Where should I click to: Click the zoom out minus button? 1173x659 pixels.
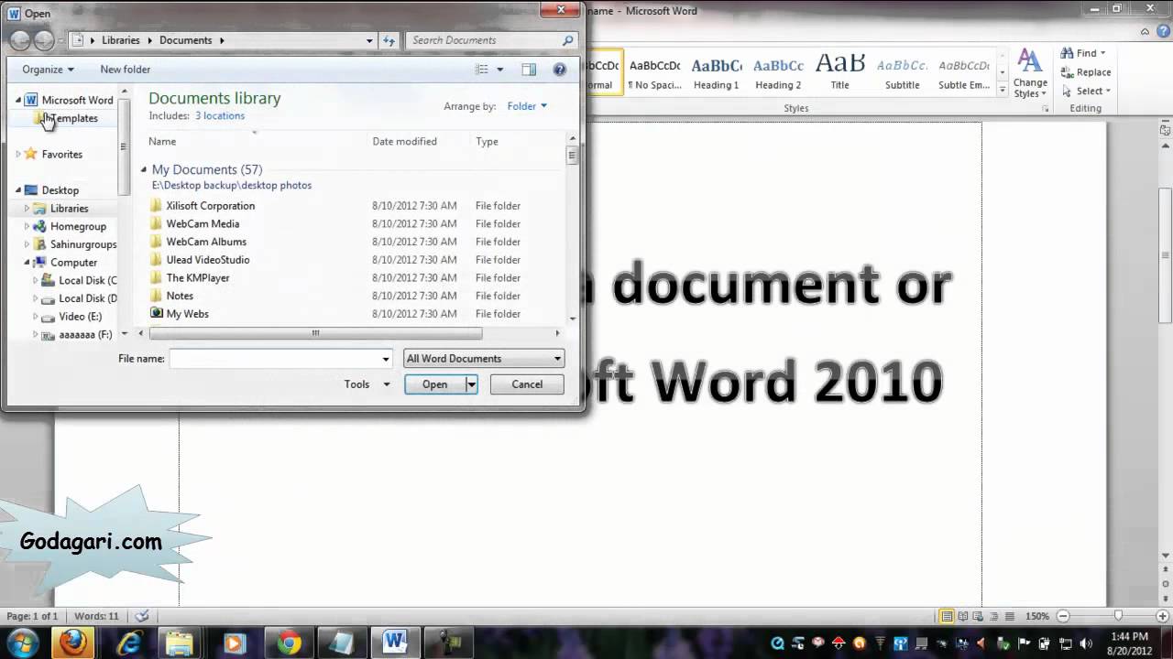(x=1063, y=617)
